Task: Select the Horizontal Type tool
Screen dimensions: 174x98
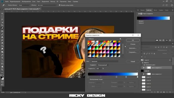Action: [x=2, y=58]
